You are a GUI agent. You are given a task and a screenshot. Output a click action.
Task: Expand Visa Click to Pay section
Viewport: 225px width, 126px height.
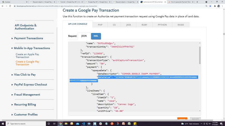[23, 74]
